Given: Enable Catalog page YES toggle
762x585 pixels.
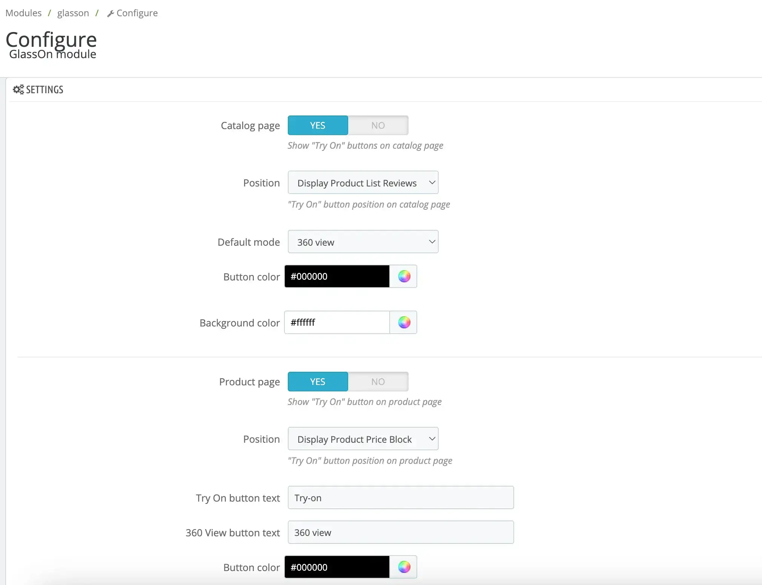Looking at the screenshot, I should click(x=318, y=125).
